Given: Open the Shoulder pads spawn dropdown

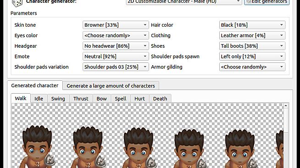Looking at the screenshot, I should [252, 56].
